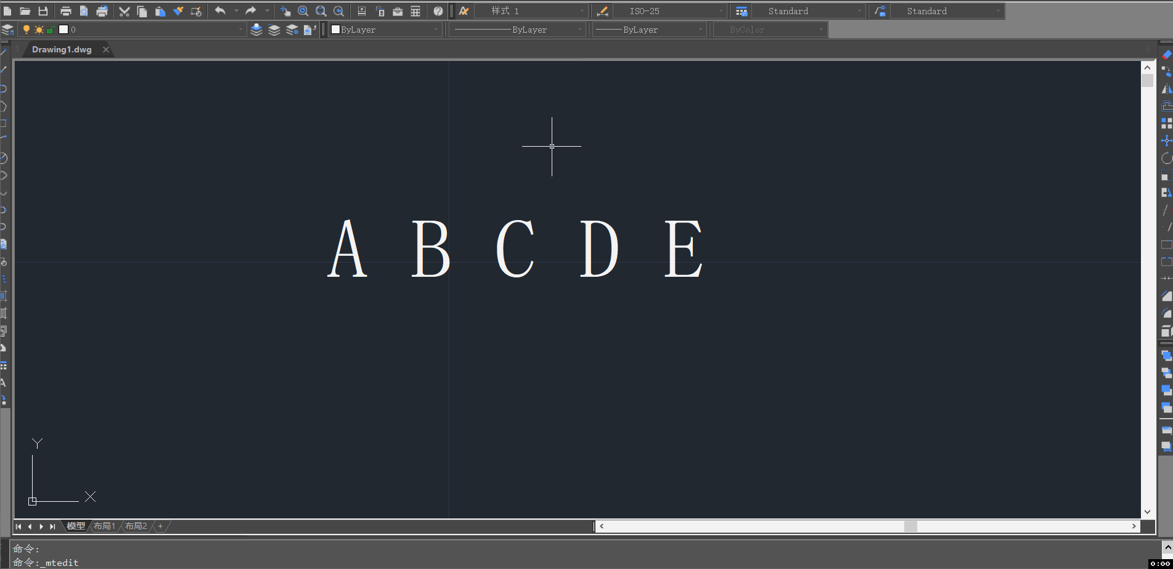This screenshot has width=1173, height=569.
Task: Open the Layer Properties Manager icon
Action: [x=7, y=30]
